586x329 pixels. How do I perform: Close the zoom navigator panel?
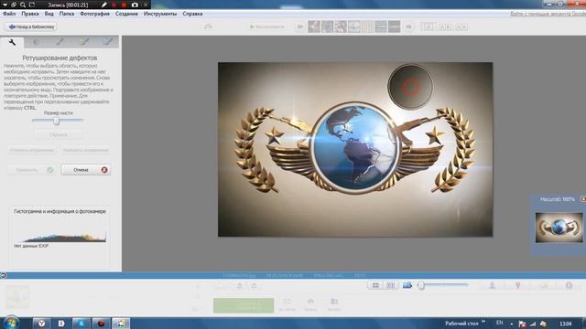coord(583,199)
